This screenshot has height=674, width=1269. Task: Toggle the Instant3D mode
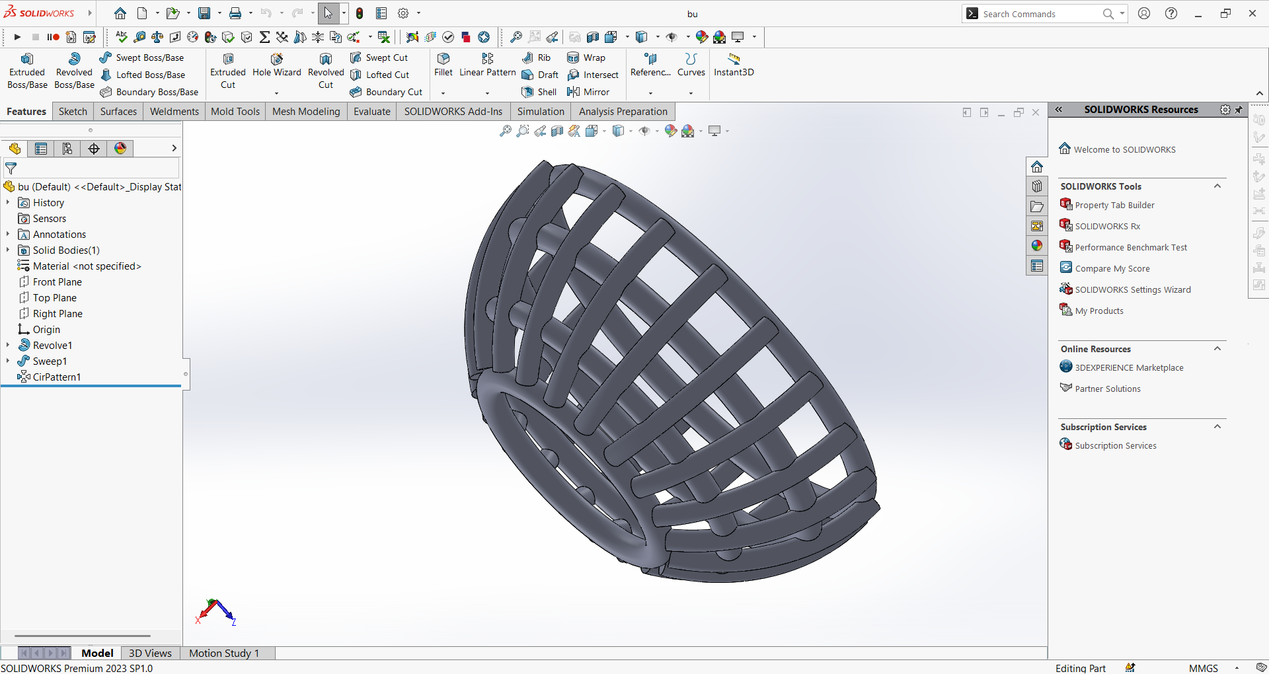tap(733, 65)
